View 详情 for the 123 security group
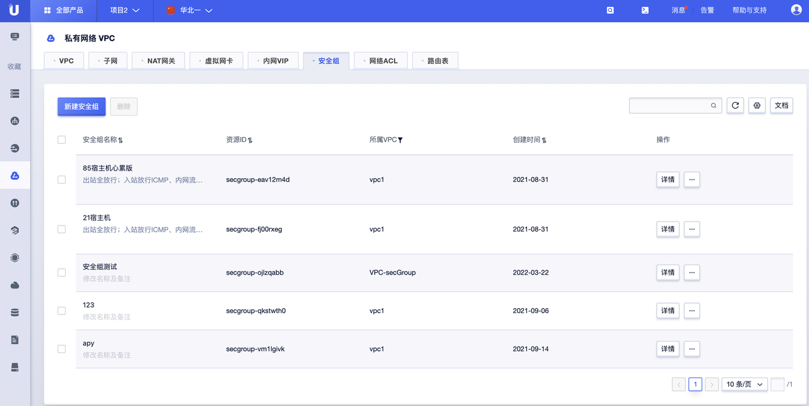This screenshot has height=406, width=809. (x=667, y=311)
